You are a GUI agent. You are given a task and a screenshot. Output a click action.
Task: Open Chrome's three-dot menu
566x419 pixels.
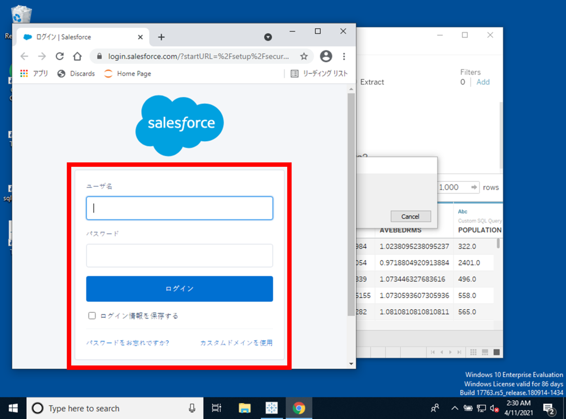(344, 57)
